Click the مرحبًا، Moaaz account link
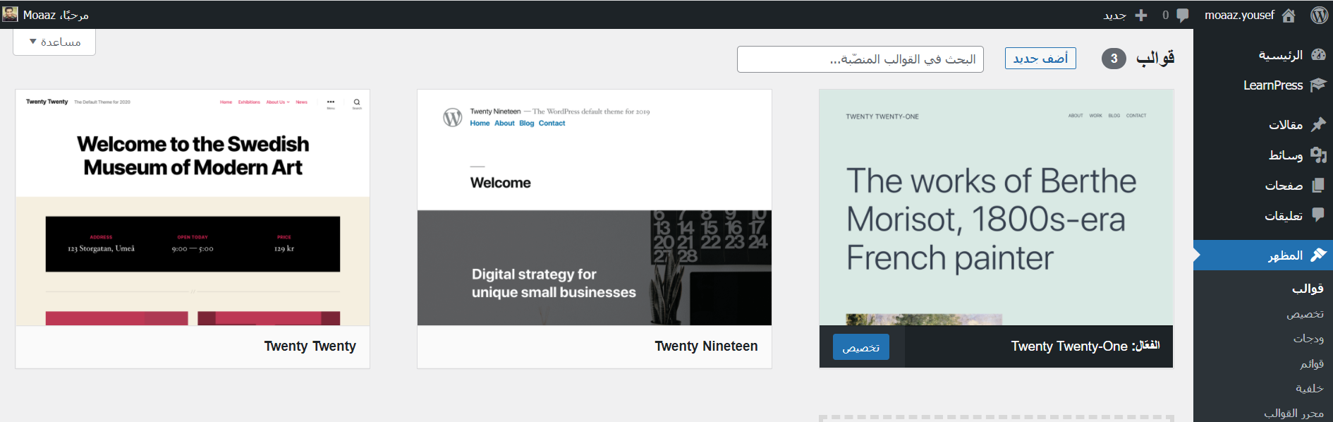This screenshot has height=422, width=1333. pos(56,15)
